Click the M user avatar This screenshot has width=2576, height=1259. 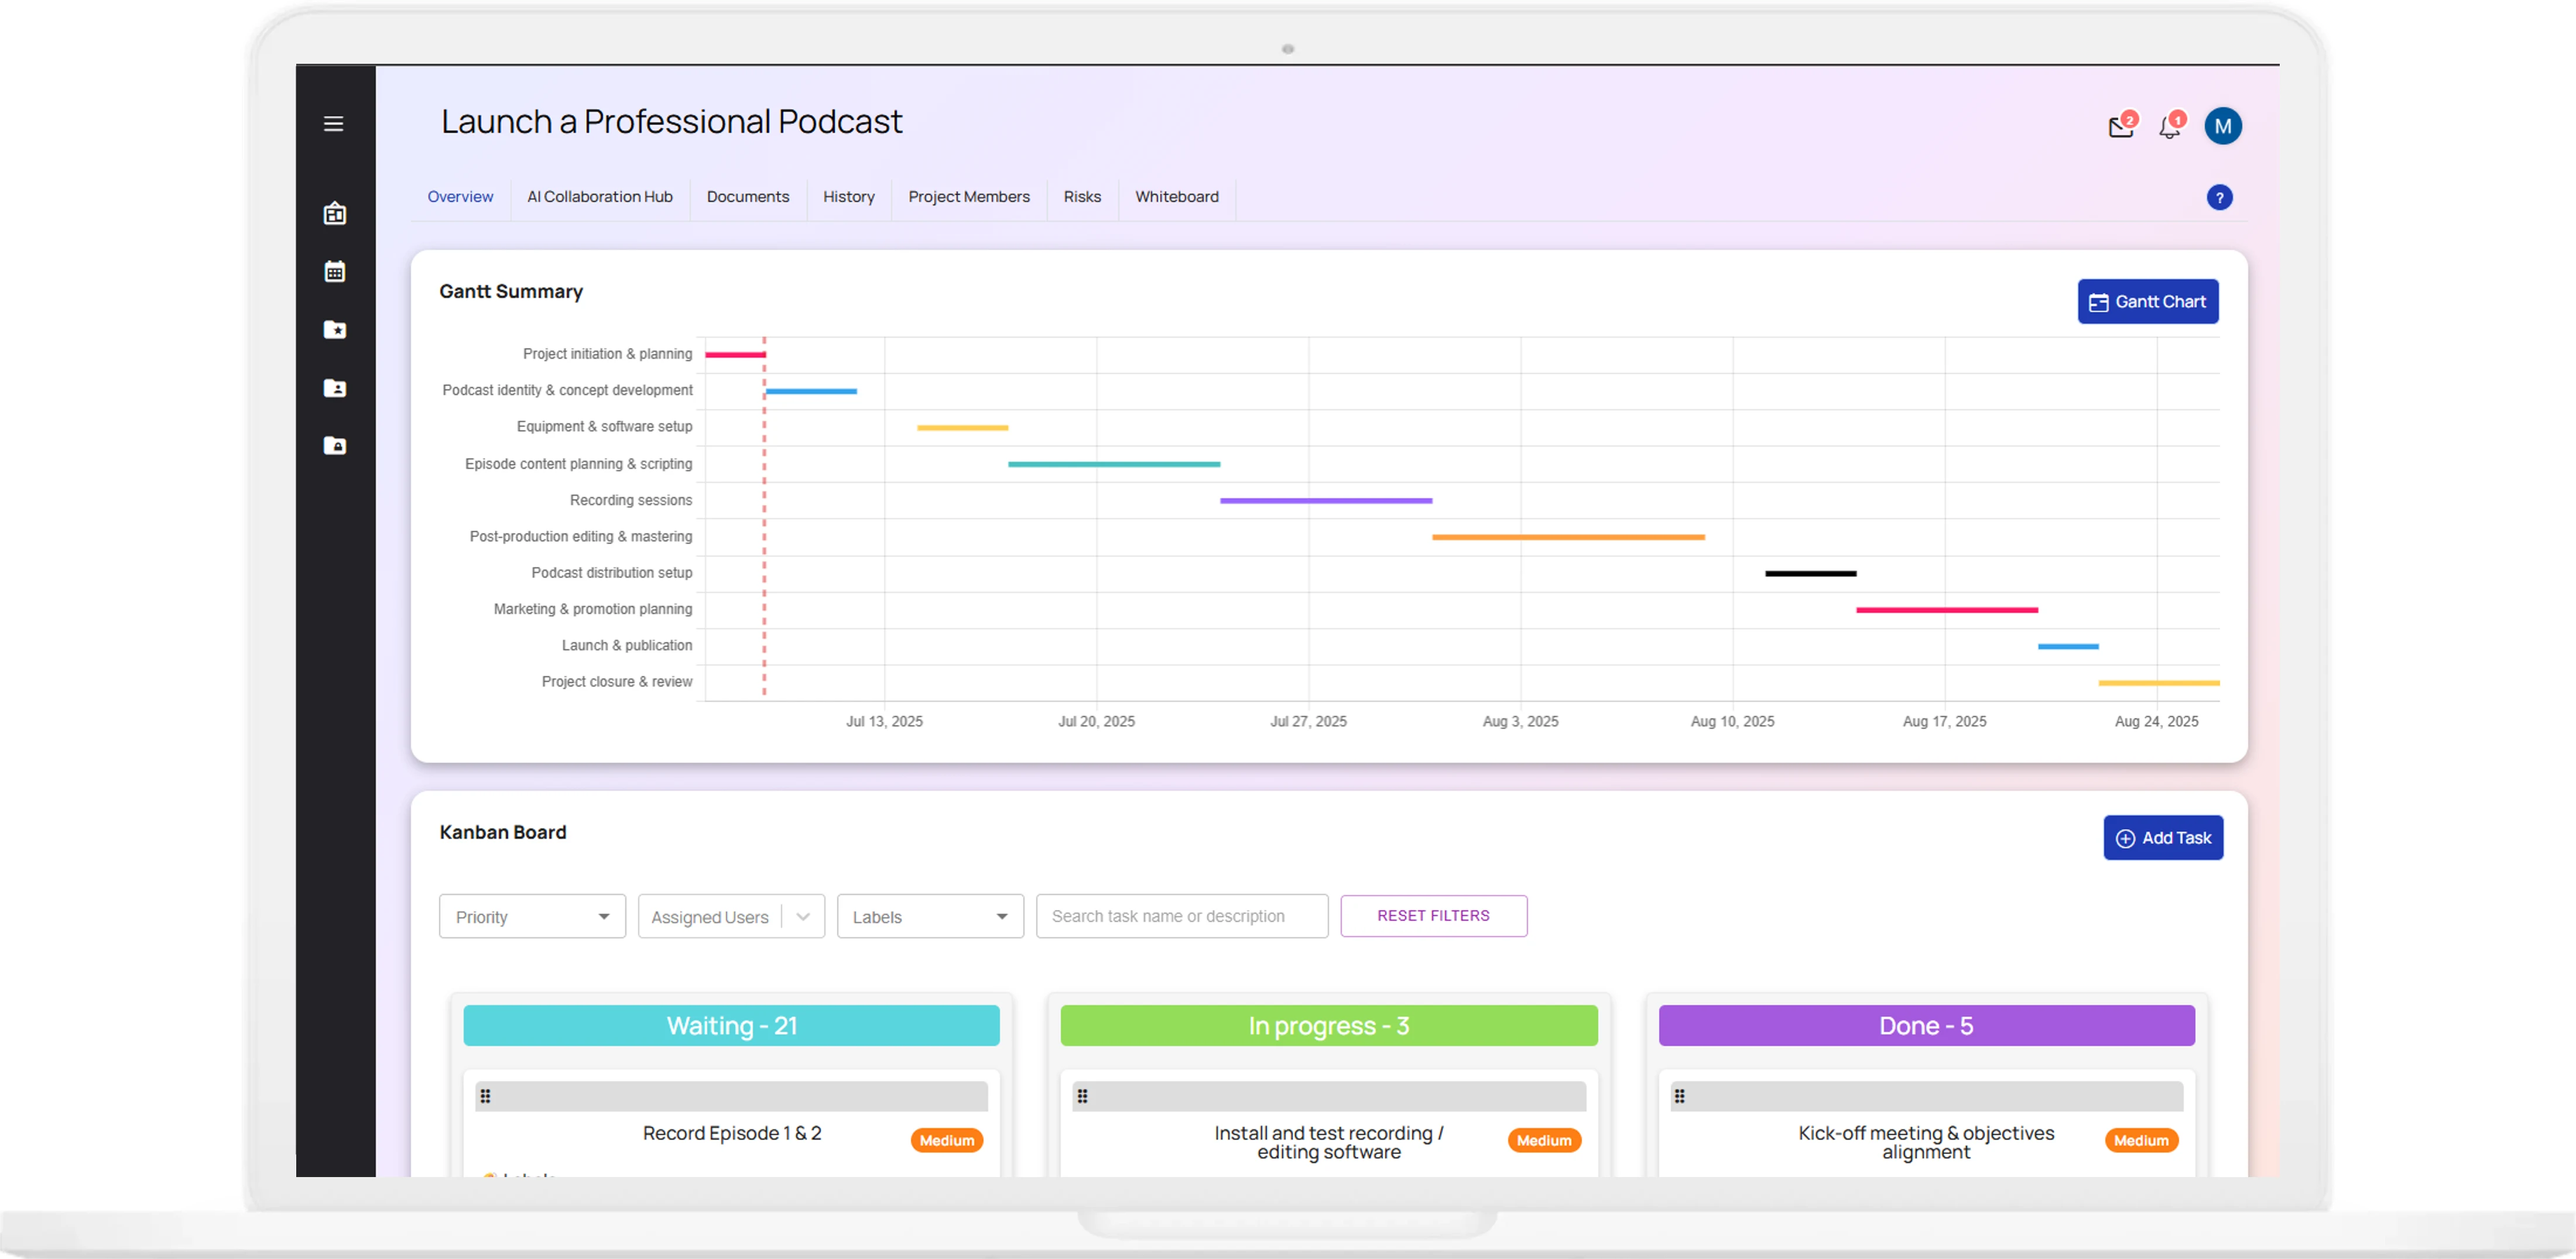tap(2222, 126)
